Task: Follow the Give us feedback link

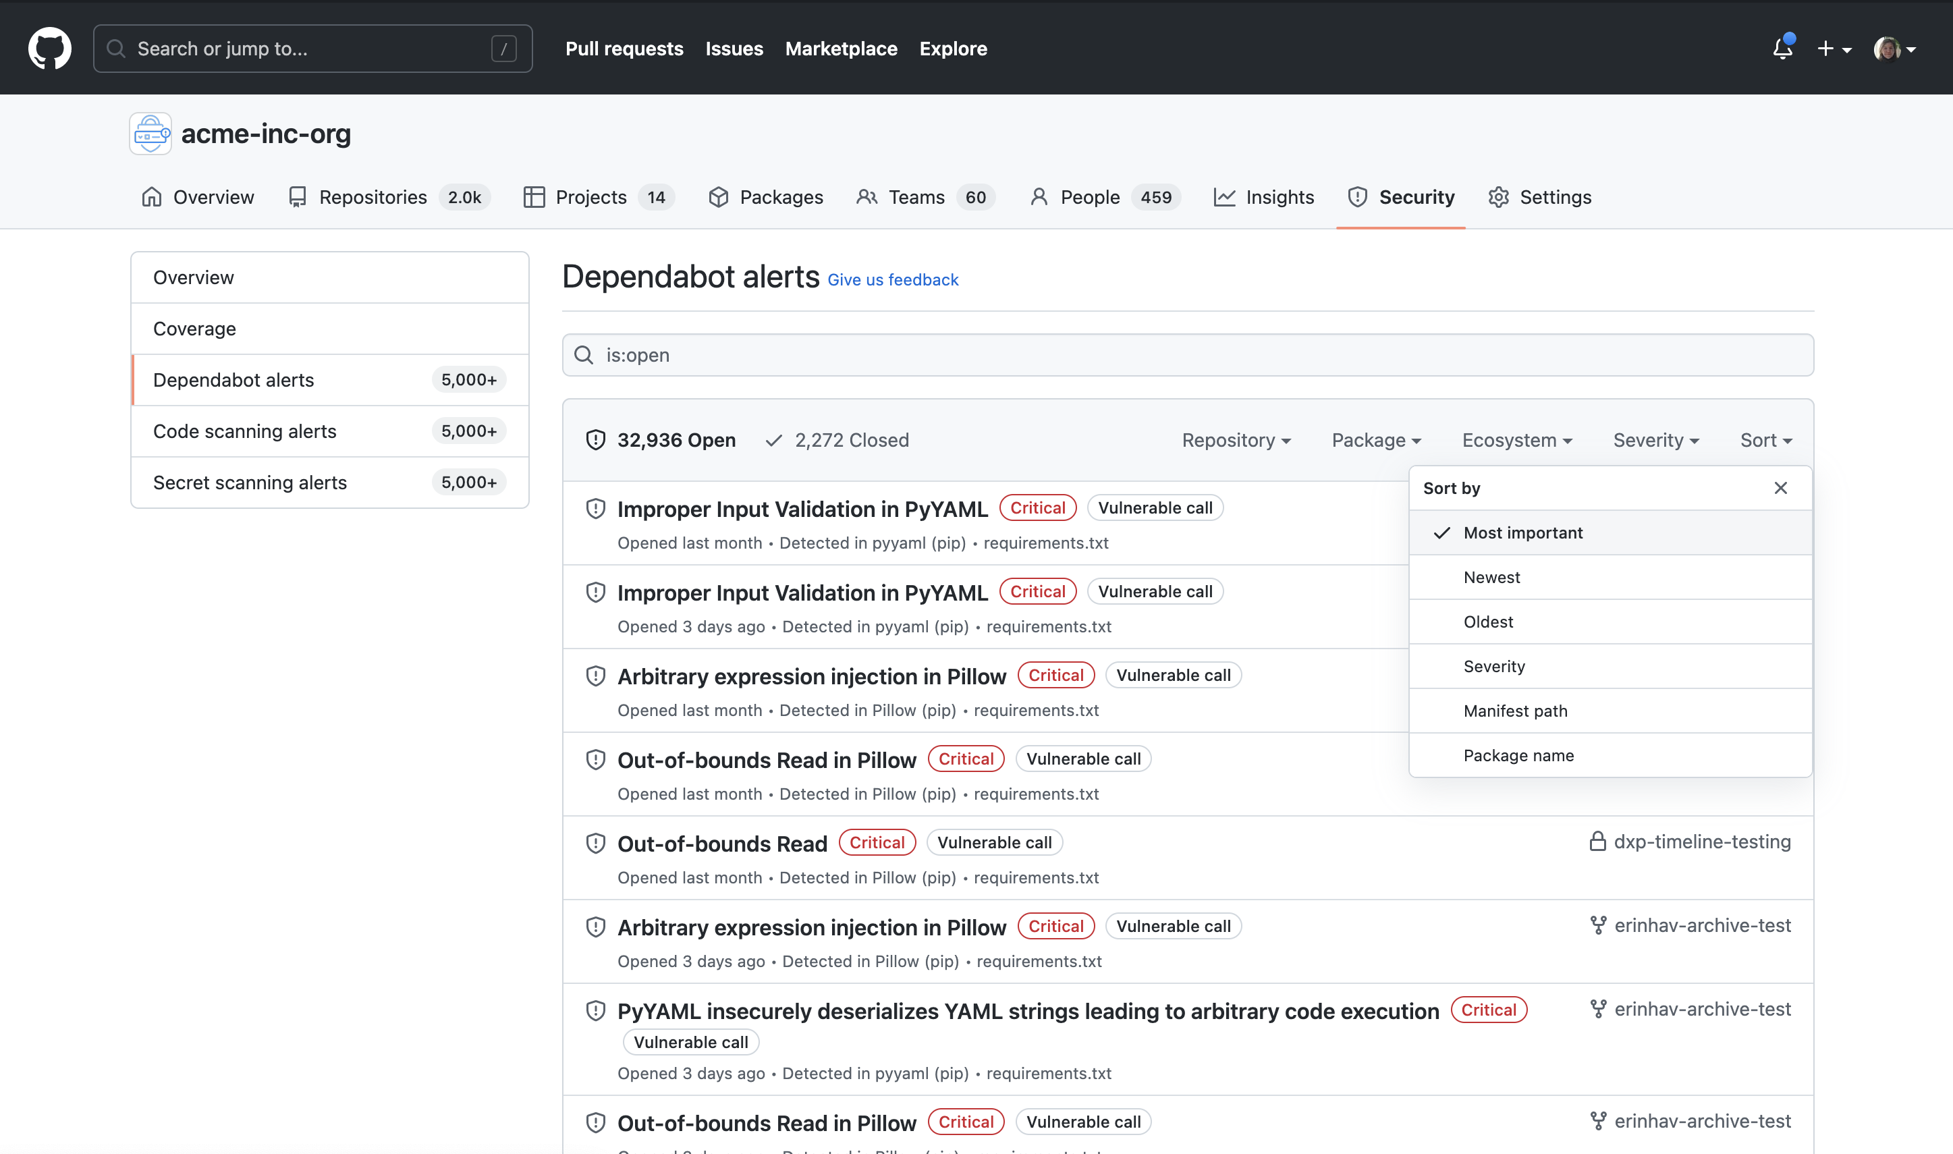Action: point(893,280)
